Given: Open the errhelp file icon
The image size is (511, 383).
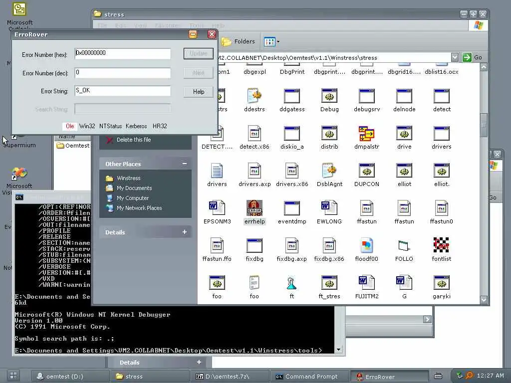Looking at the screenshot, I should coord(255,208).
